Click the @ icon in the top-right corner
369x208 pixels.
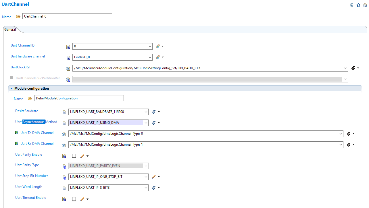tap(351, 5)
